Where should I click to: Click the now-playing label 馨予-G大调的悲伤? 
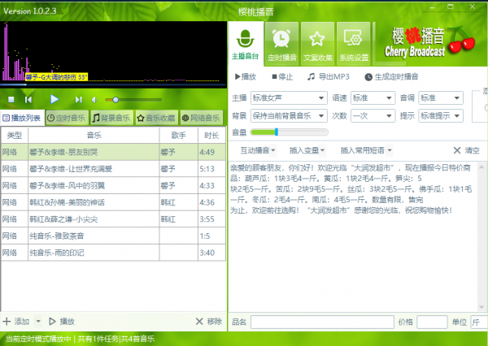tap(57, 77)
